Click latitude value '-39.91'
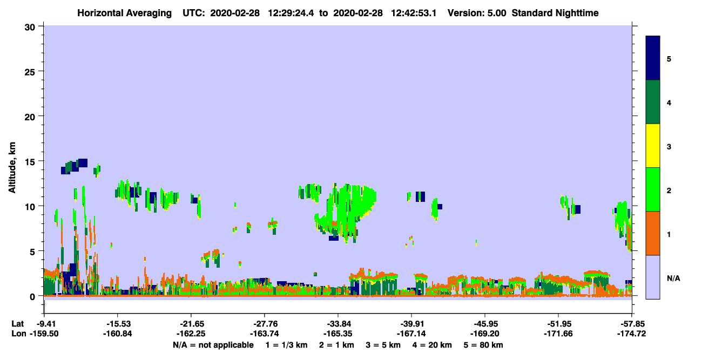702x360 pixels. click(x=411, y=323)
